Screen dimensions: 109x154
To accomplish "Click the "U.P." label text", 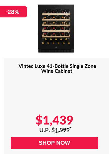I will [x=45, y=130].
